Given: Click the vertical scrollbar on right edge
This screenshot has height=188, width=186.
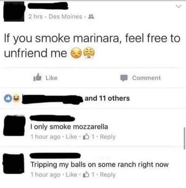Looking at the screenshot, I should click(184, 138).
